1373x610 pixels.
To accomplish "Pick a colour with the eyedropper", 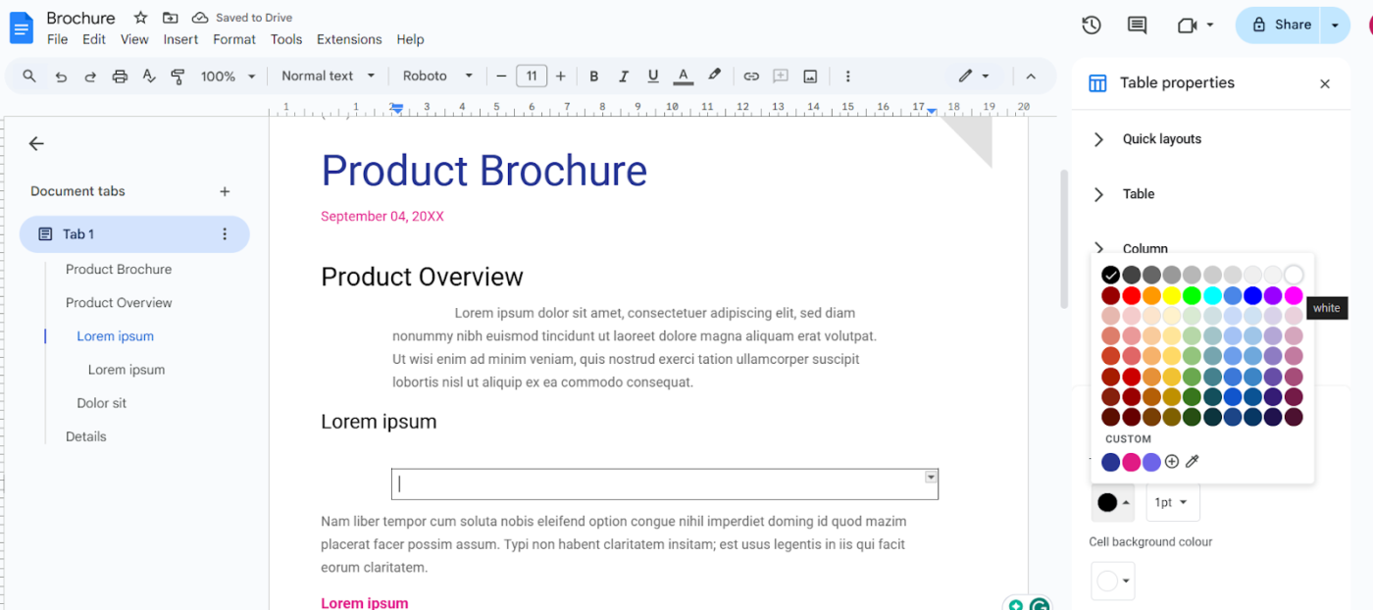I will coord(1193,462).
